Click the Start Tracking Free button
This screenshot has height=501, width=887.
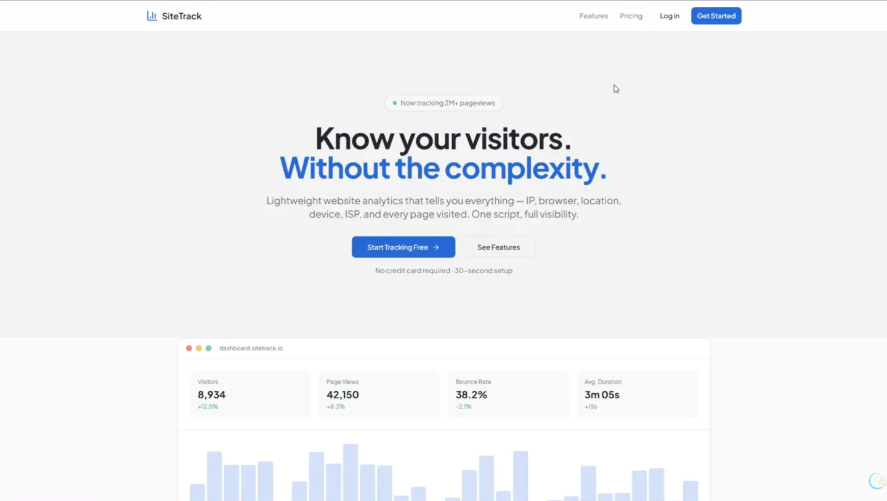coord(403,247)
